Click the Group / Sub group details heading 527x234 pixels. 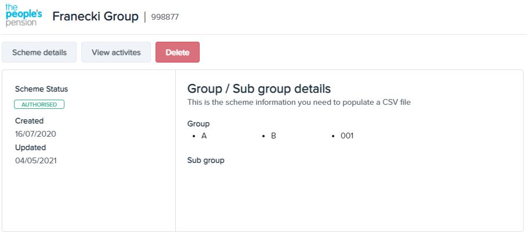click(x=259, y=89)
